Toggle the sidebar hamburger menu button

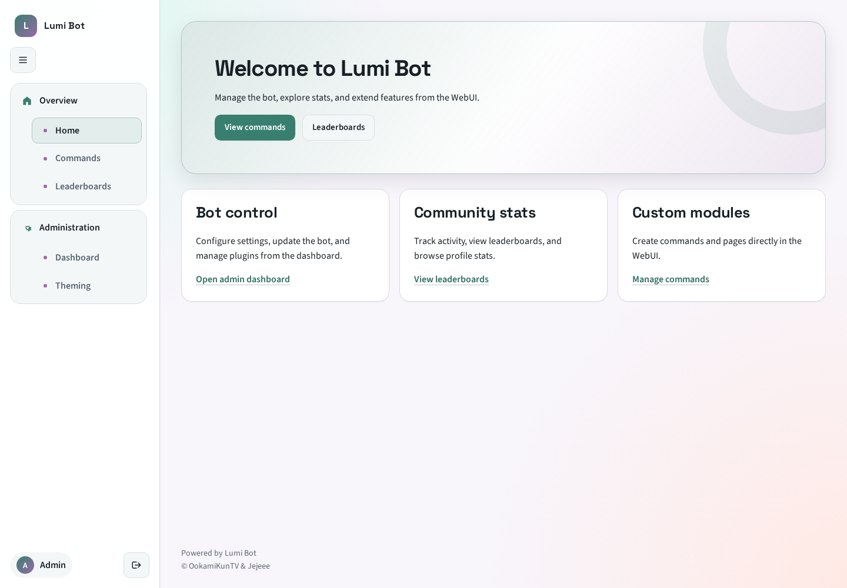point(23,60)
